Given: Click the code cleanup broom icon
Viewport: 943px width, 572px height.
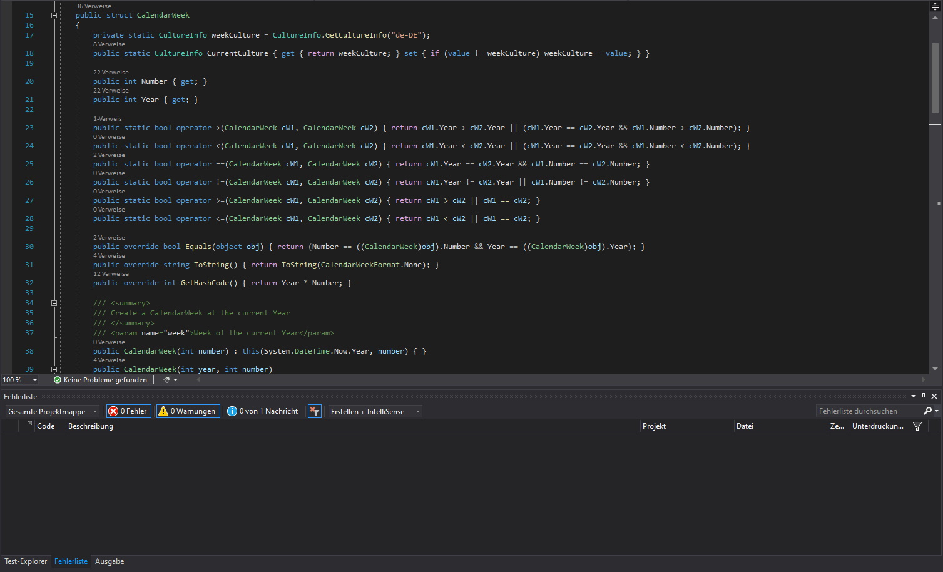Looking at the screenshot, I should [x=166, y=380].
